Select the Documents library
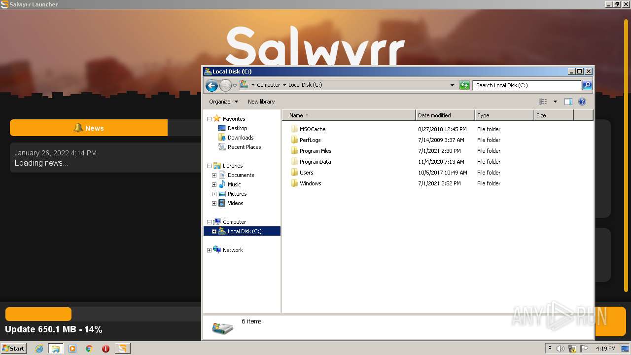 coord(241,175)
